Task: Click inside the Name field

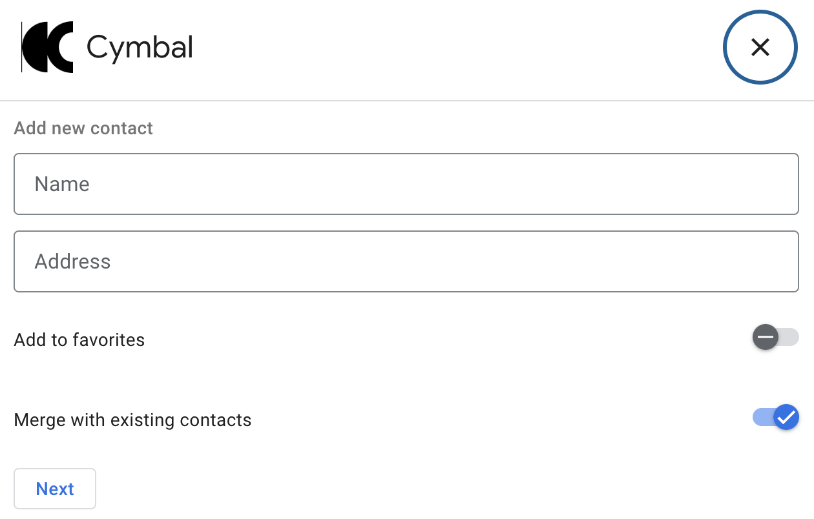Action: [x=406, y=184]
